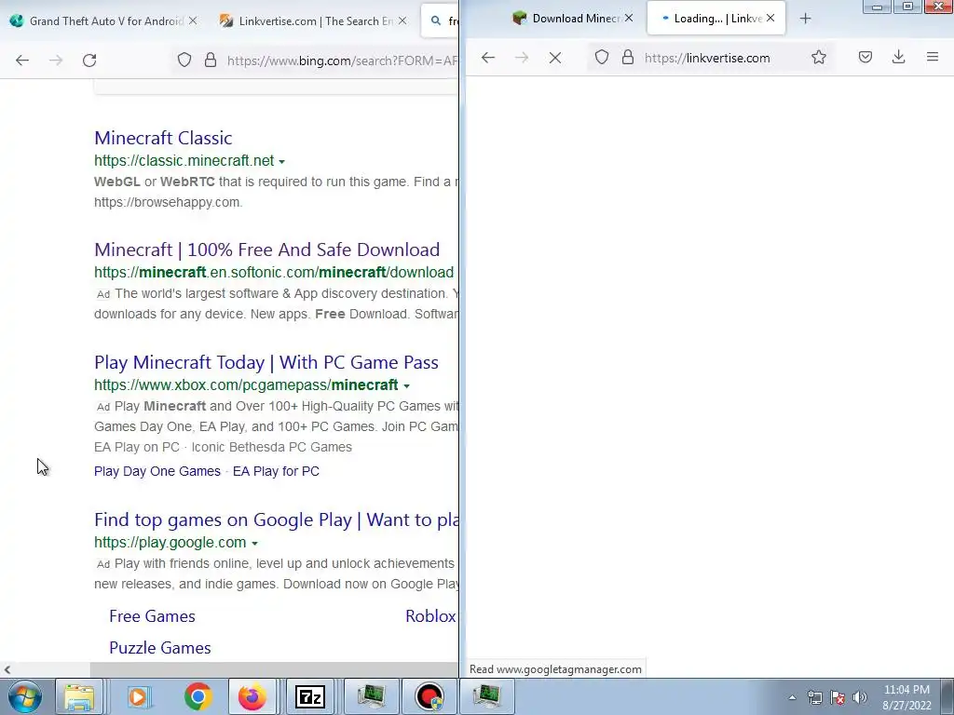Open Windows Explorer from the taskbar
This screenshot has height=715, width=954.
79,696
